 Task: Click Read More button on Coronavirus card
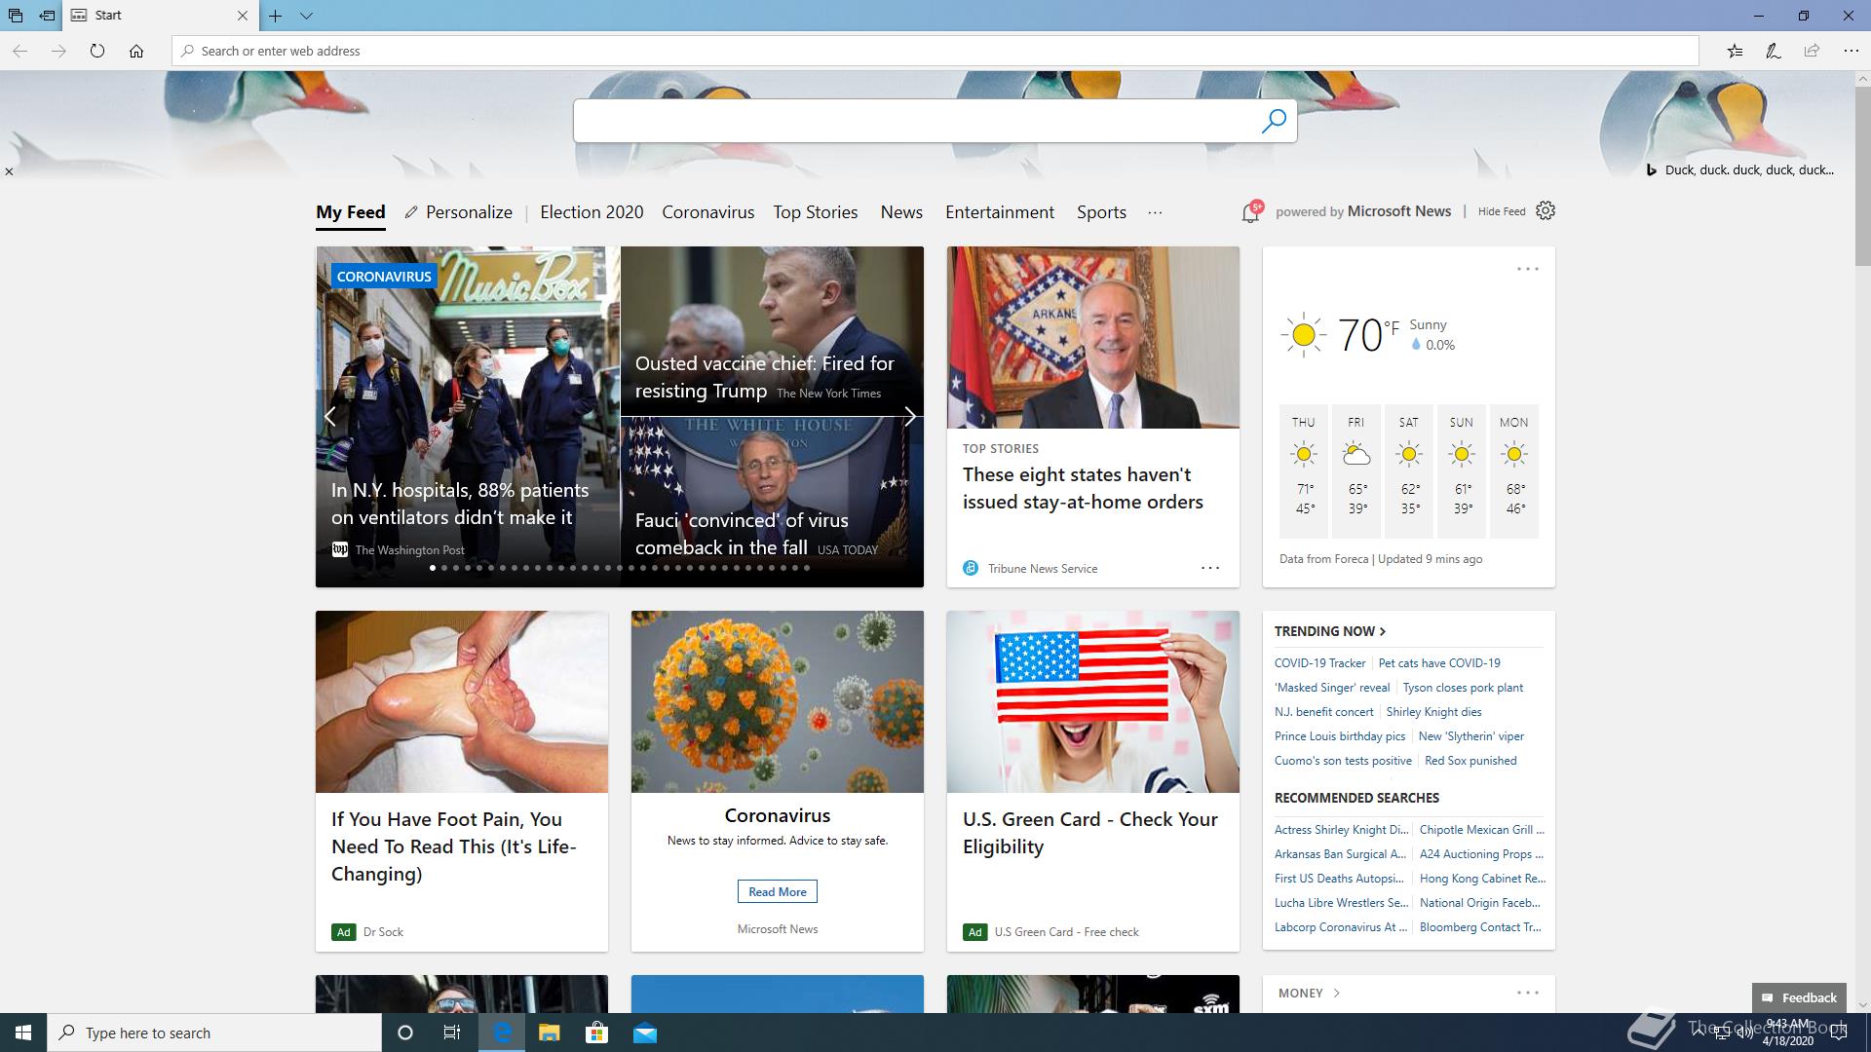778,891
